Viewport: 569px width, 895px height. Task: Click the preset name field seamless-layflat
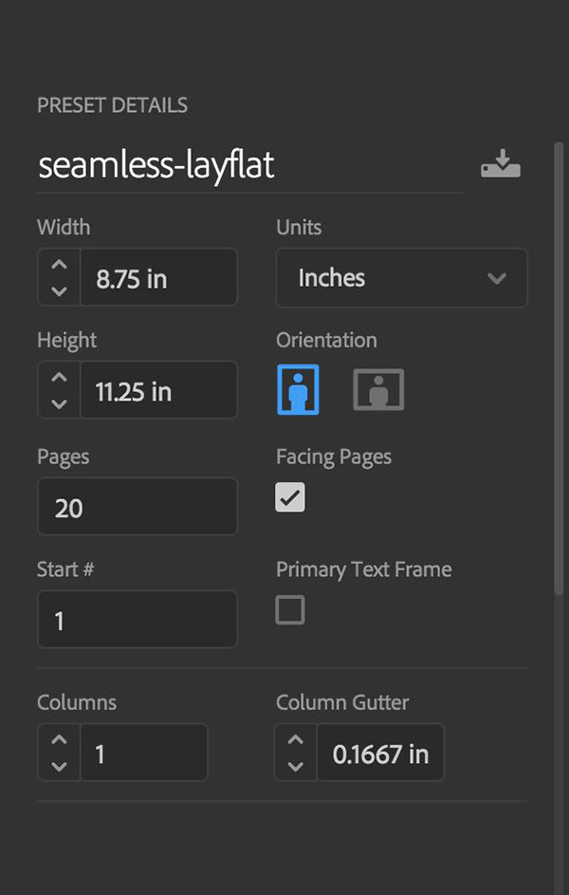click(x=250, y=165)
